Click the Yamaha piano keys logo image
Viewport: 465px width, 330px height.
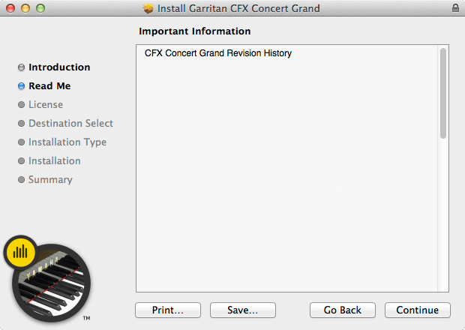[52, 283]
